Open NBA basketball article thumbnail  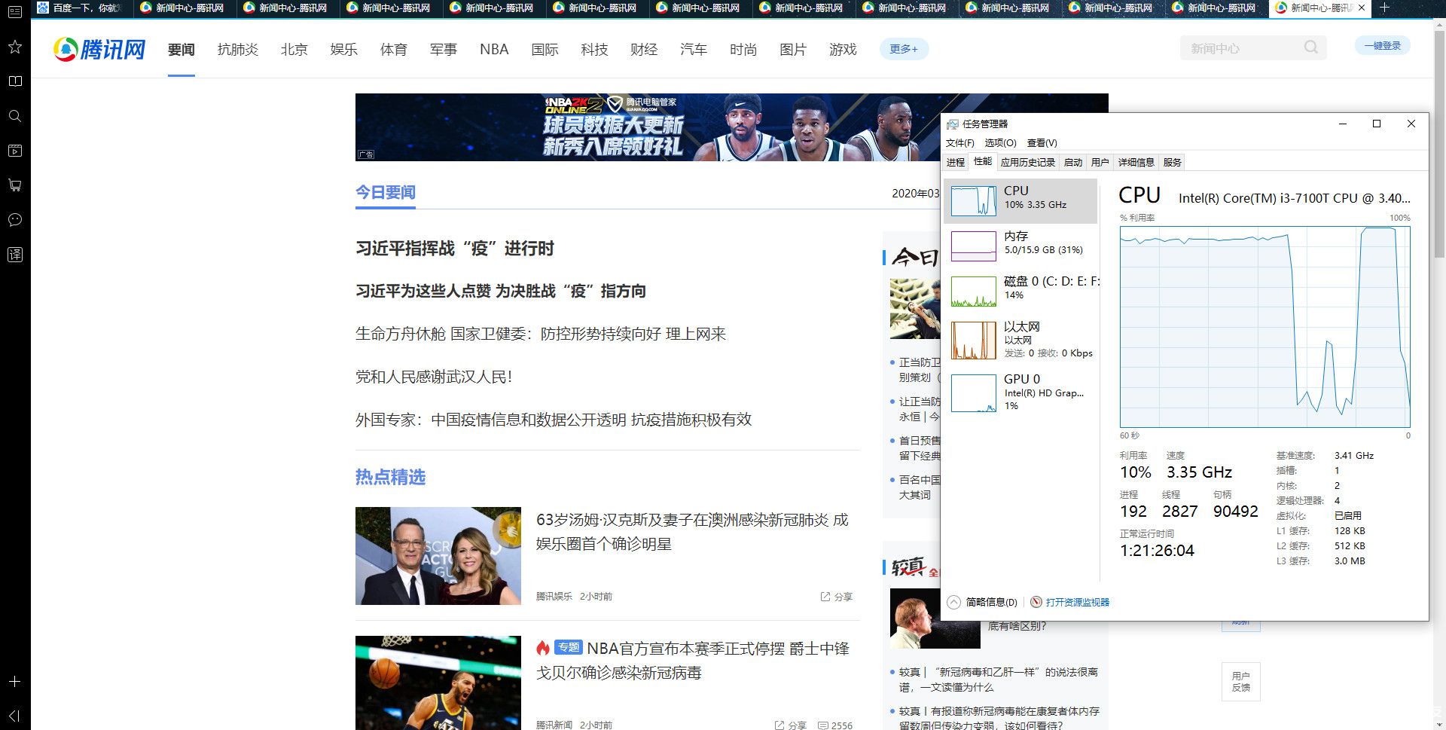click(x=438, y=683)
